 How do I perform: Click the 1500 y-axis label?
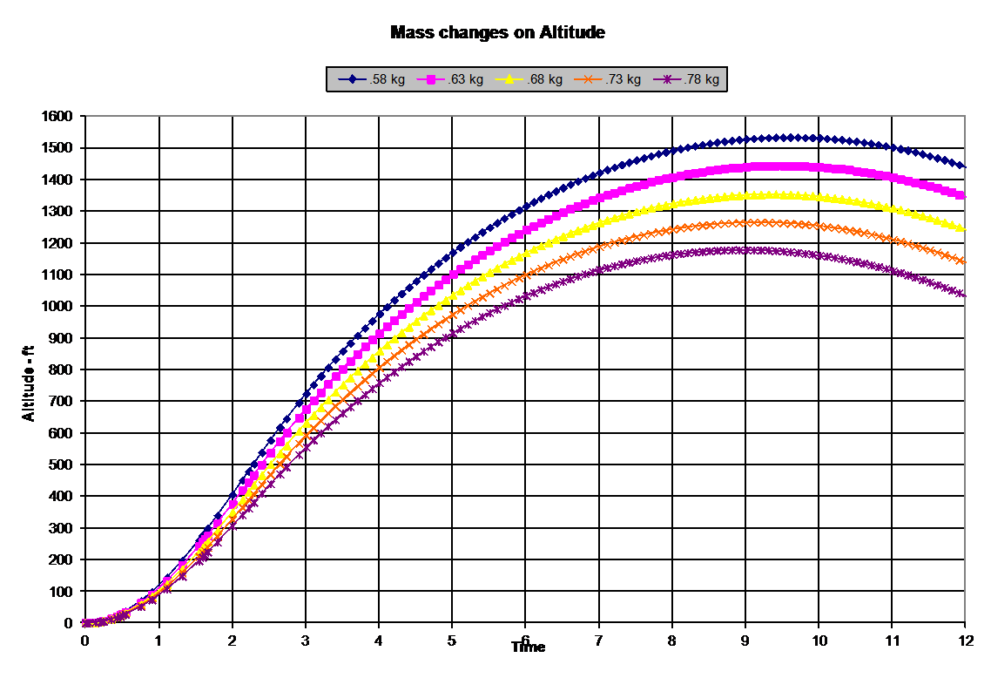pyautogui.click(x=57, y=148)
